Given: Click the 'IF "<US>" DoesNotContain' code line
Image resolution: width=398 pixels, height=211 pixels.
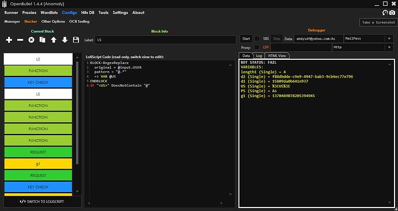Looking at the screenshot, I should point(120,86).
